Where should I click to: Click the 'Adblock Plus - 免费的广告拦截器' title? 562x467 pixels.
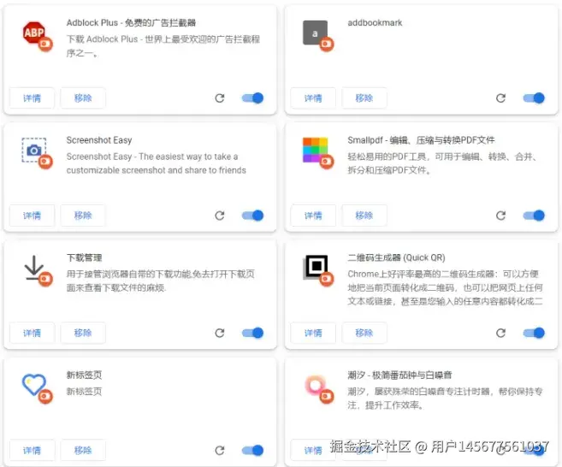point(131,22)
